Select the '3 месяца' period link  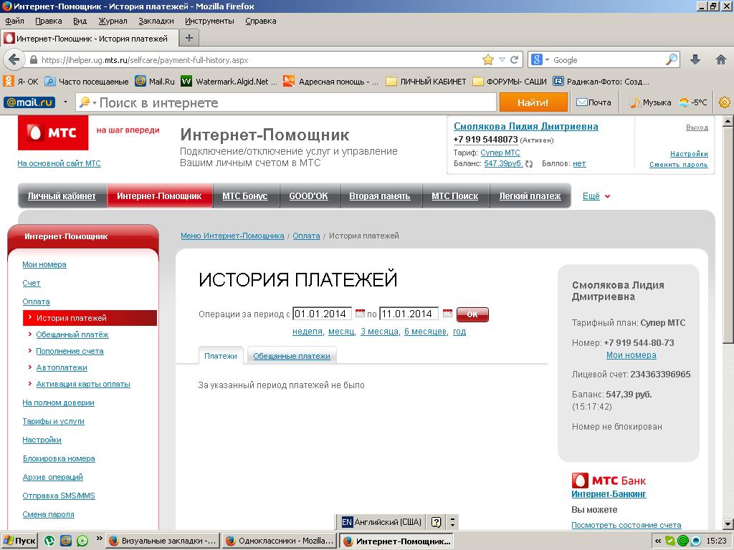(x=378, y=332)
